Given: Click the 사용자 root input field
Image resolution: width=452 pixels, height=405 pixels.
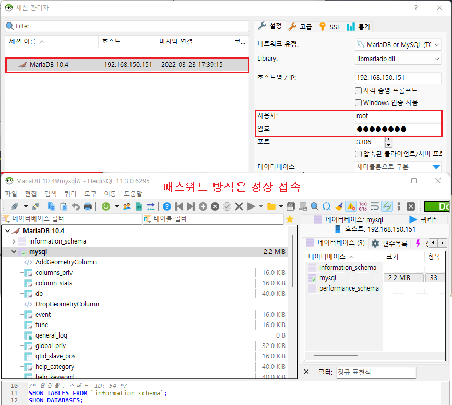Looking at the screenshot, I should pos(398,116).
